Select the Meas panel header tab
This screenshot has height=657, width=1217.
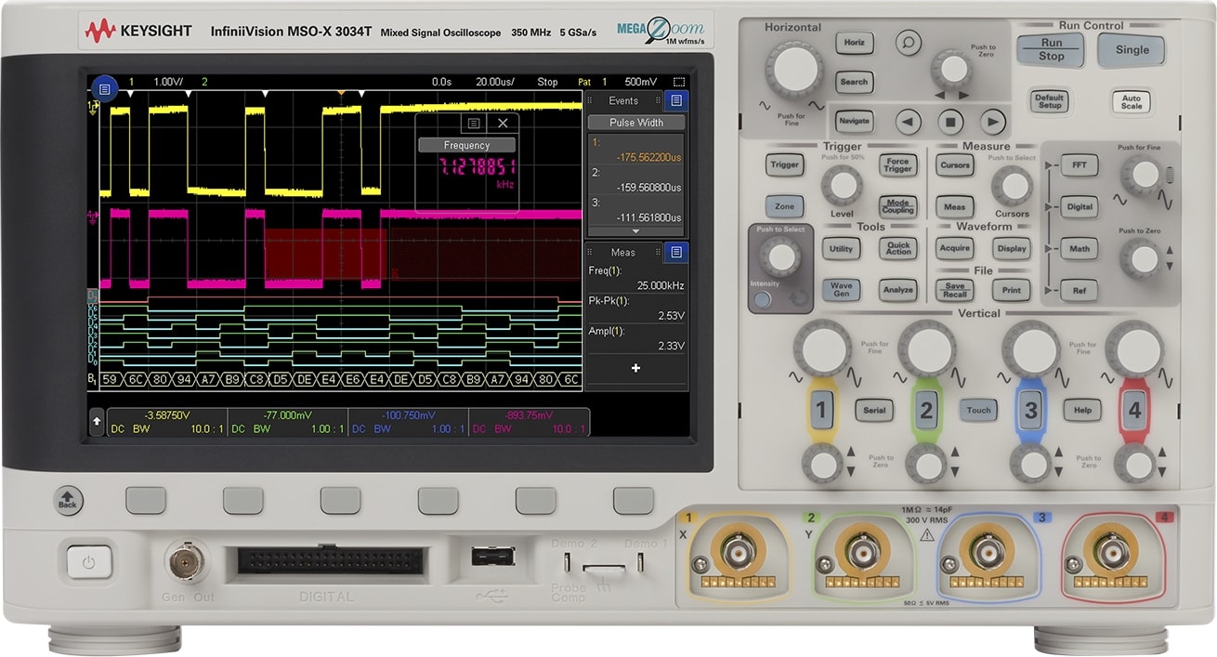point(624,252)
